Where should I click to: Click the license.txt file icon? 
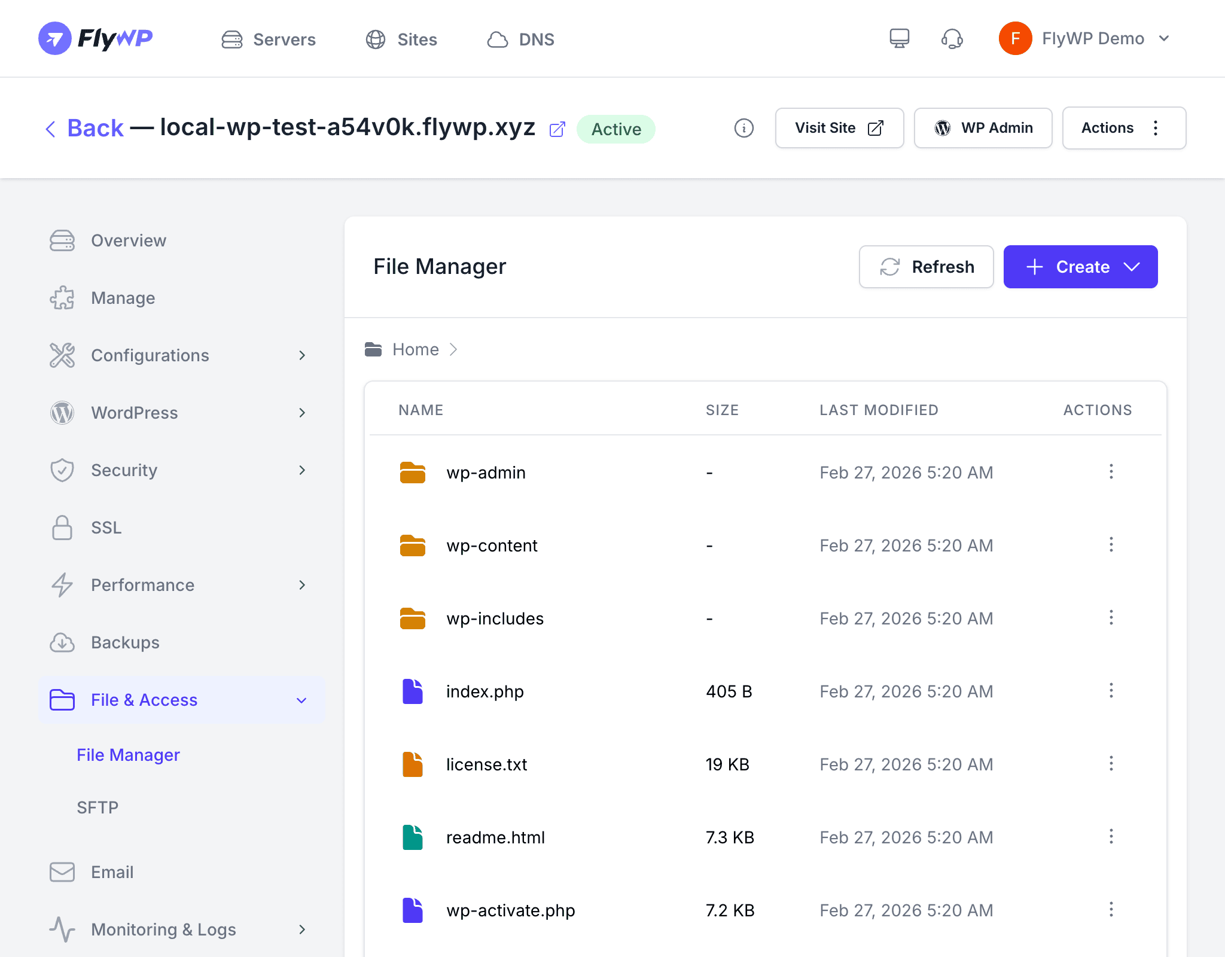[412, 764]
